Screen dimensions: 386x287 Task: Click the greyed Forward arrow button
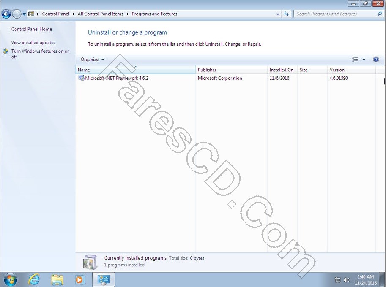(16, 14)
